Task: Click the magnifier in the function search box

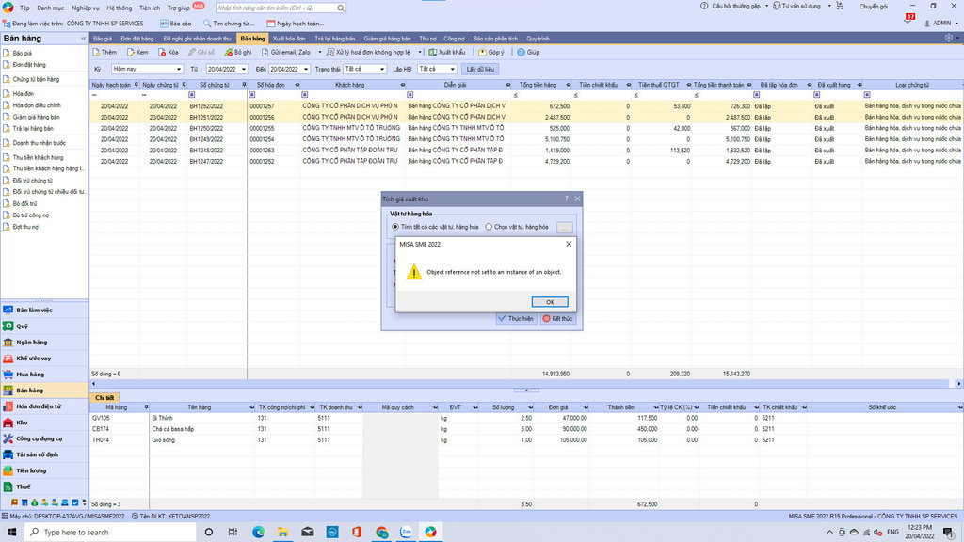Action: (x=341, y=8)
